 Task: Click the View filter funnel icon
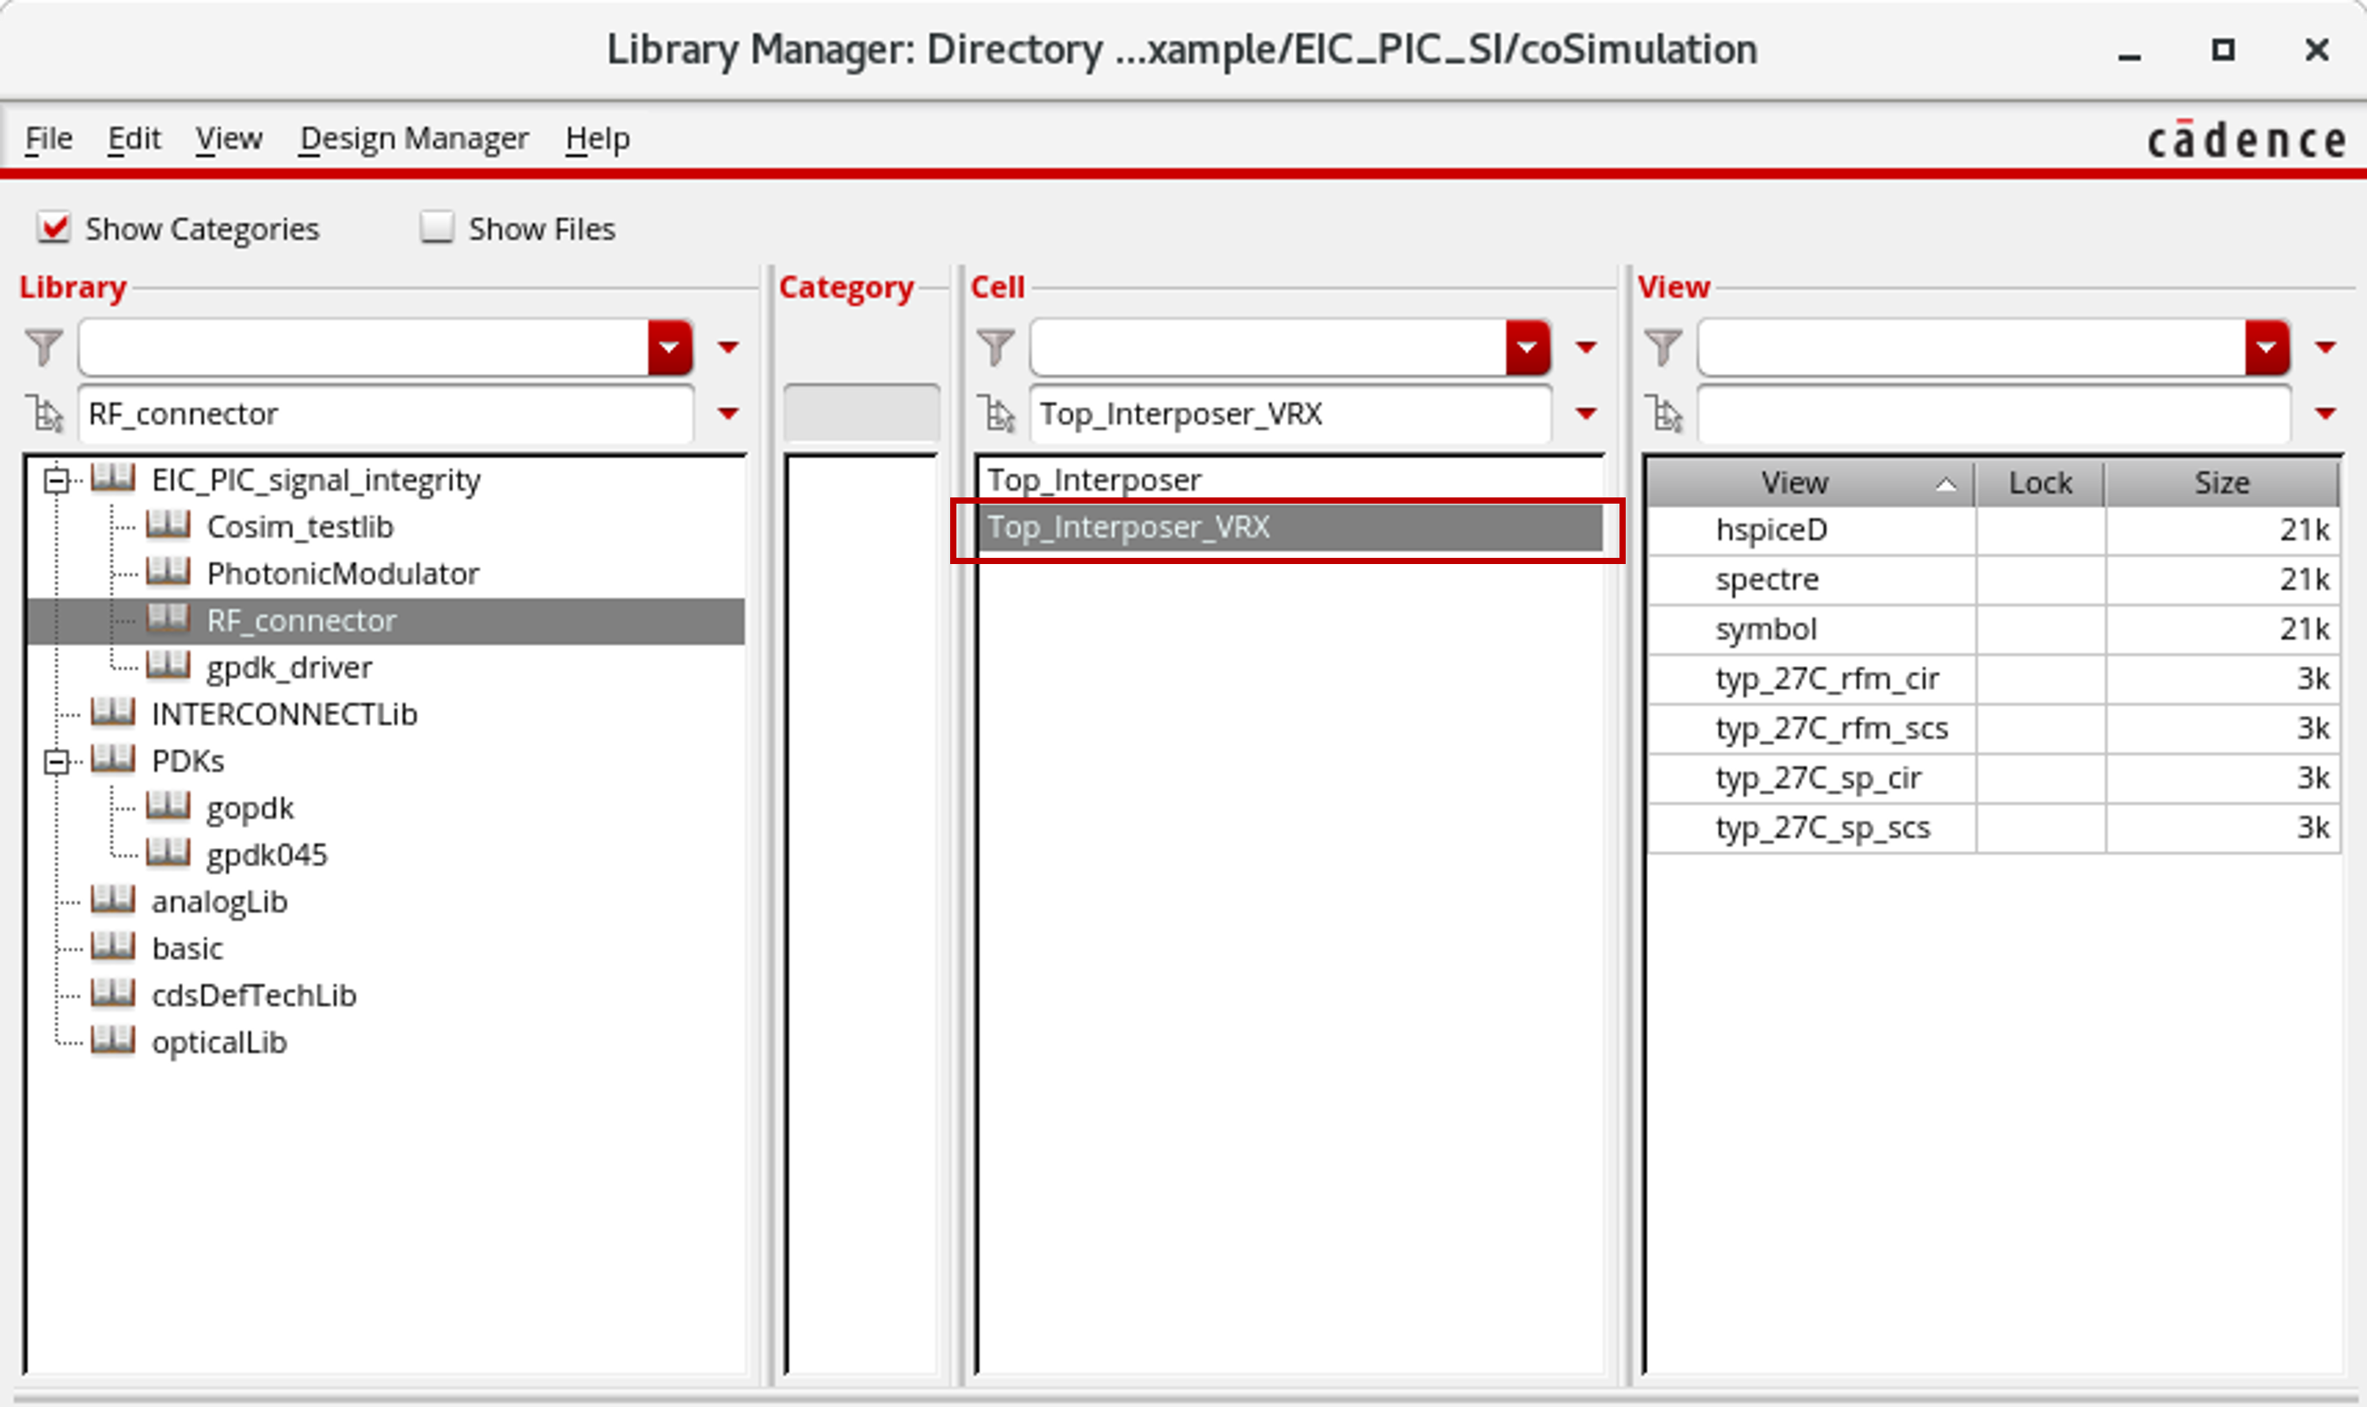pos(1663,347)
